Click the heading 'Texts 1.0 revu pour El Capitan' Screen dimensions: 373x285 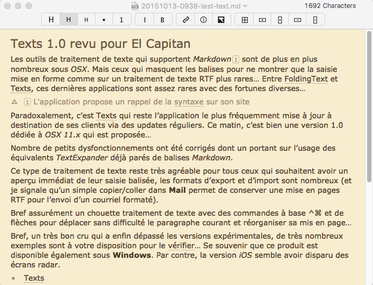point(100,44)
